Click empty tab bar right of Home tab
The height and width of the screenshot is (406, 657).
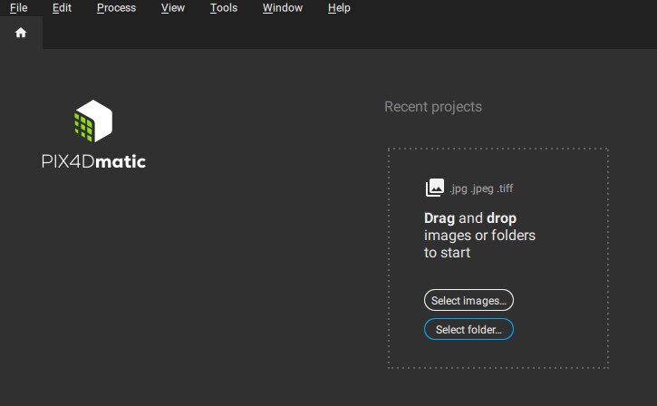[x=344, y=33]
